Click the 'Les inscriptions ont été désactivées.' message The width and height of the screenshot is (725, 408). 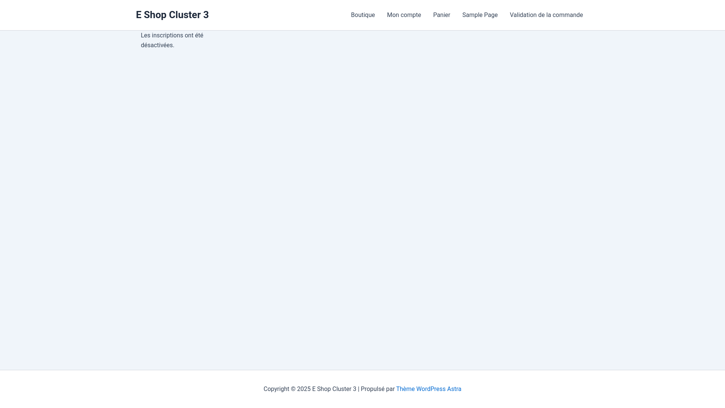tap(172, 40)
